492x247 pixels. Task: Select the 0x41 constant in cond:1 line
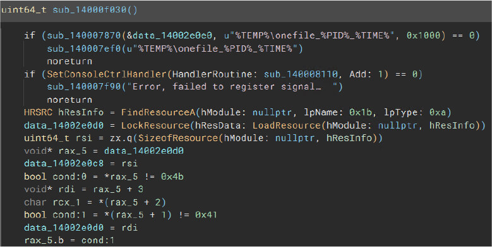tap(206, 215)
